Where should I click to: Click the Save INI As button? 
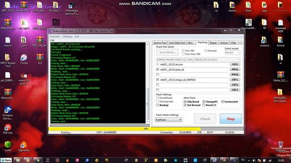167,53
